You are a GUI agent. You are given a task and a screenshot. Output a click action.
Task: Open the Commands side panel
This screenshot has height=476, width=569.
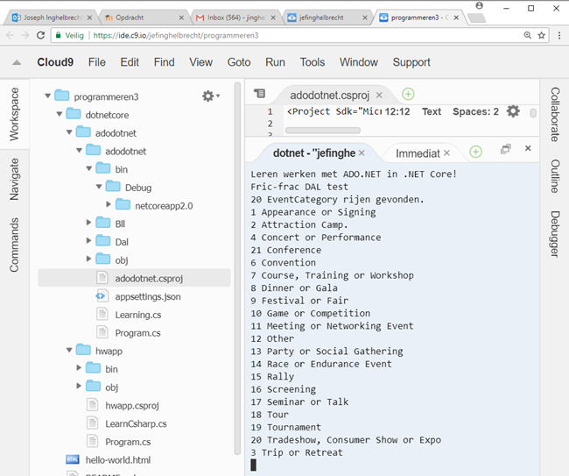click(14, 245)
